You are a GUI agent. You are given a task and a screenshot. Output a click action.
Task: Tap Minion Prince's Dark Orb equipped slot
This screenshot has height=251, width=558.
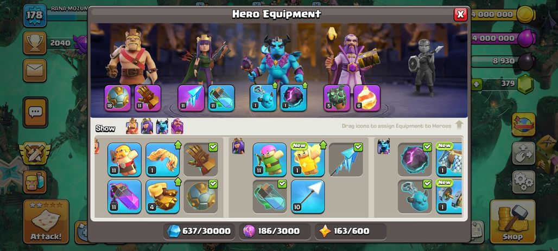(293, 98)
